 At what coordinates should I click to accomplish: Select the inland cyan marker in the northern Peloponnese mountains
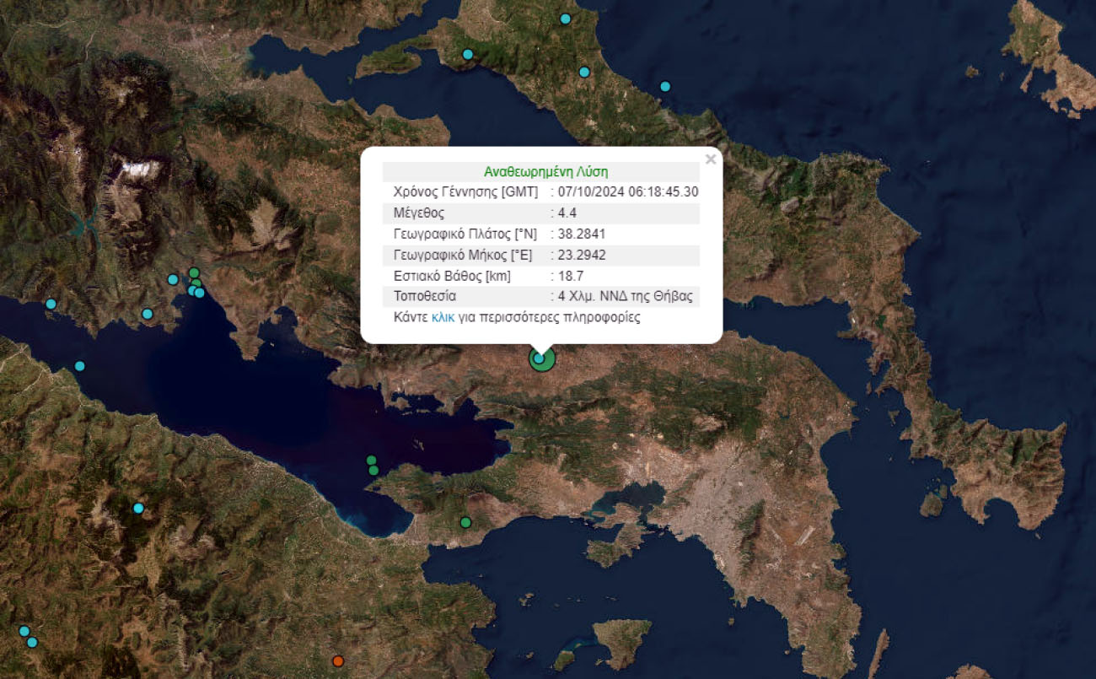[138, 508]
